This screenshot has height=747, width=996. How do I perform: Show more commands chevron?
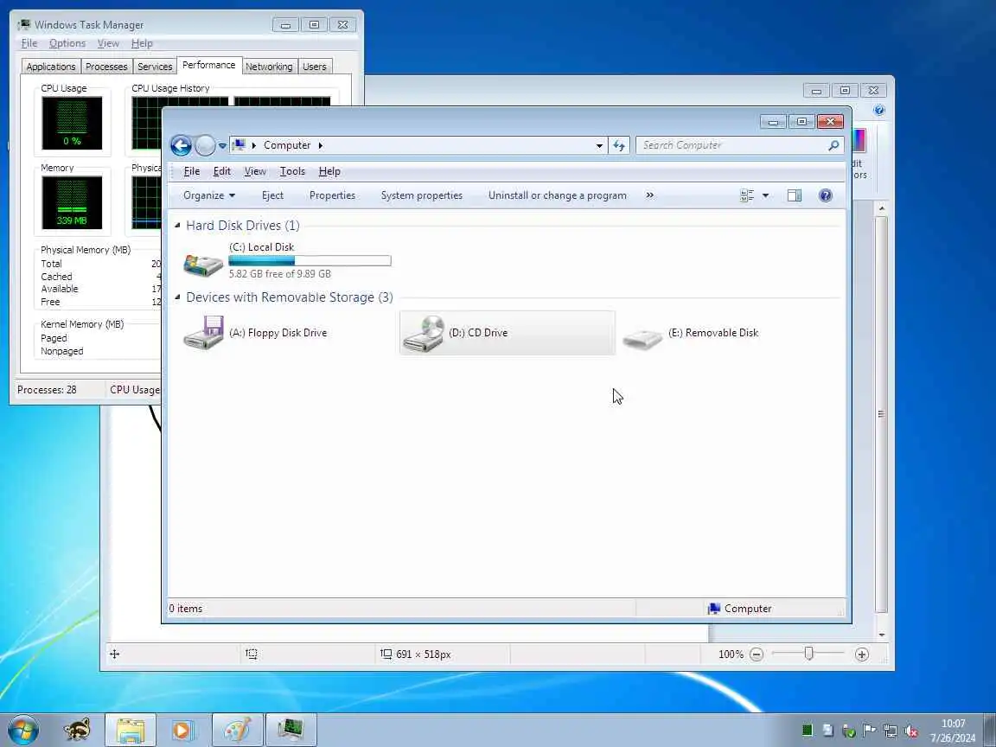[x=649, y=195]
